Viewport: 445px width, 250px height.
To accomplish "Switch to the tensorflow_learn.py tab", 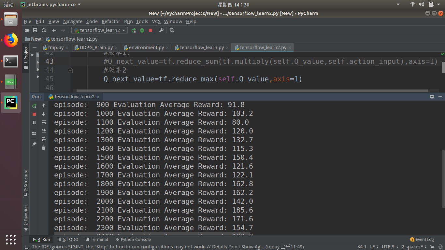I will click(202, 48).
